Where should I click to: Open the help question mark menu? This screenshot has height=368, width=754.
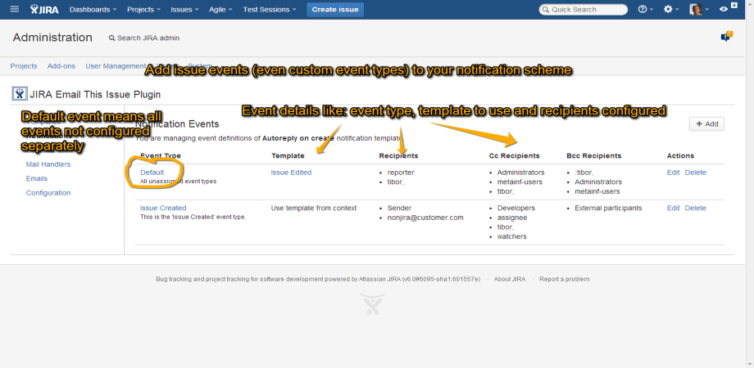click(x=645, y=9)
